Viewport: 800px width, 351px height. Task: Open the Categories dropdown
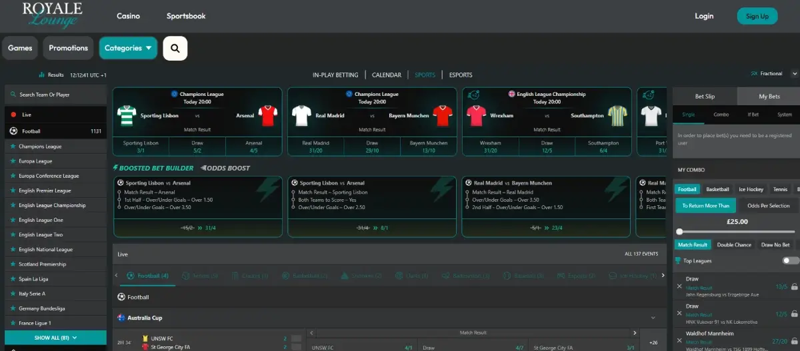point(128,48)
